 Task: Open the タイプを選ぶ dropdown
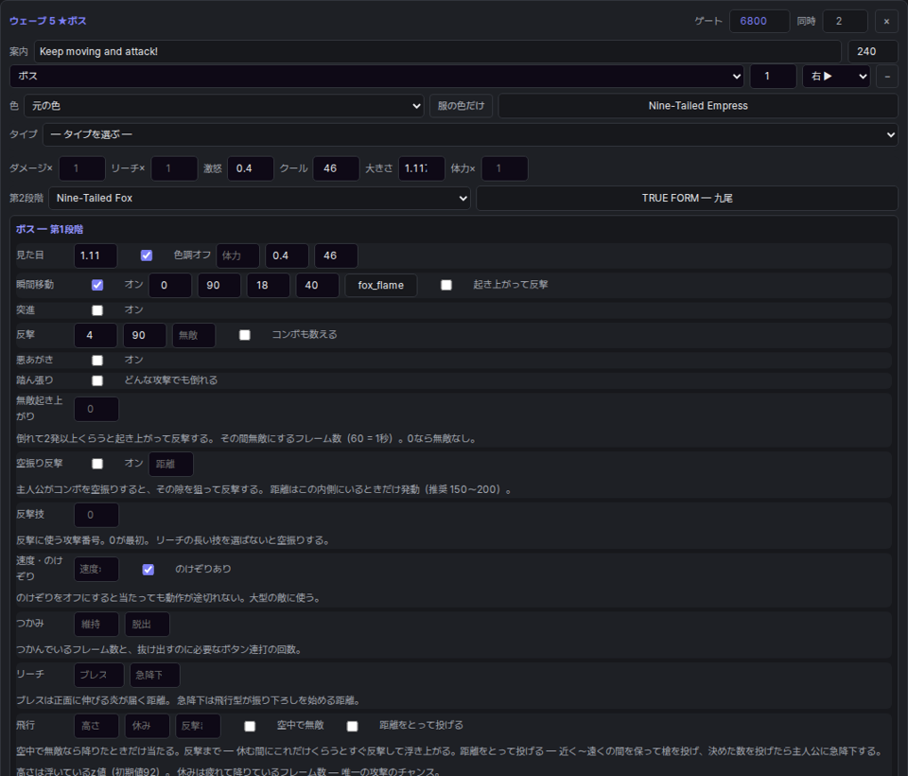[470, 135]
